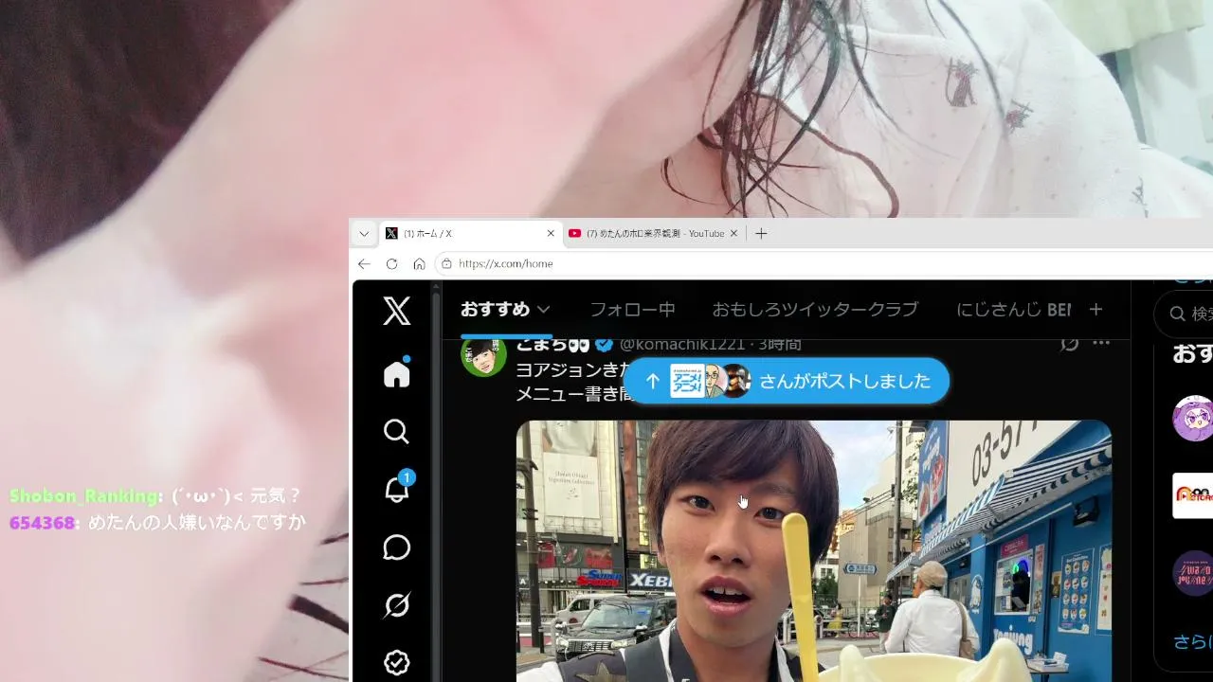The width and height of the screenshot is (1213, 682).
Task: Open the にじさんじ timeline tab
Action: [x=1013, y=310]
